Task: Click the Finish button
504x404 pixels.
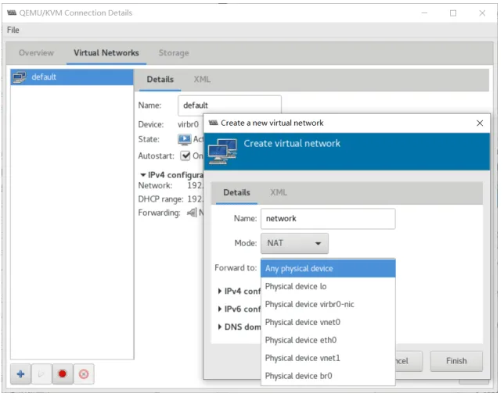Action: tap(456, 361)
